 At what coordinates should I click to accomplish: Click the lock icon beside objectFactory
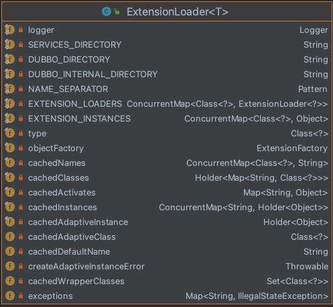click(x=21, y=148)
